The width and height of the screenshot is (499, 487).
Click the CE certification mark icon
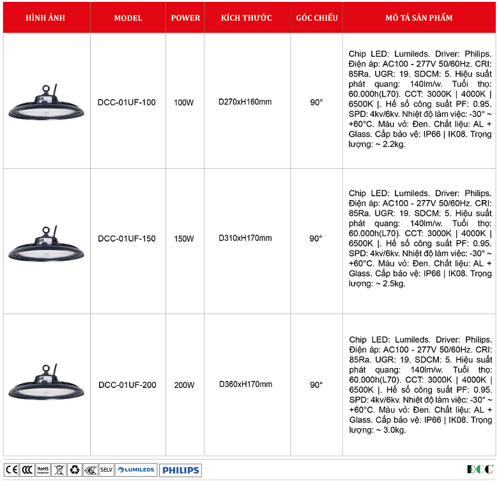(12, 470)
